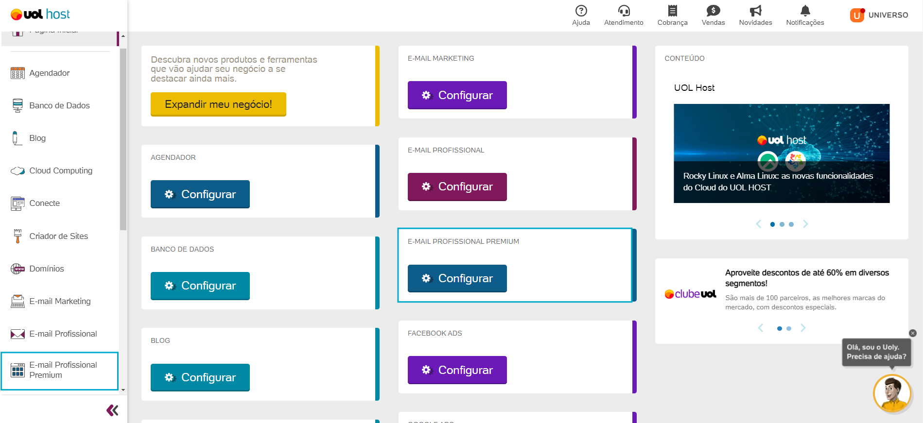Click Configurar under E-mail Profissional Premium card
923x423 pixels.
pyautogui.click(x=457, y=278)
